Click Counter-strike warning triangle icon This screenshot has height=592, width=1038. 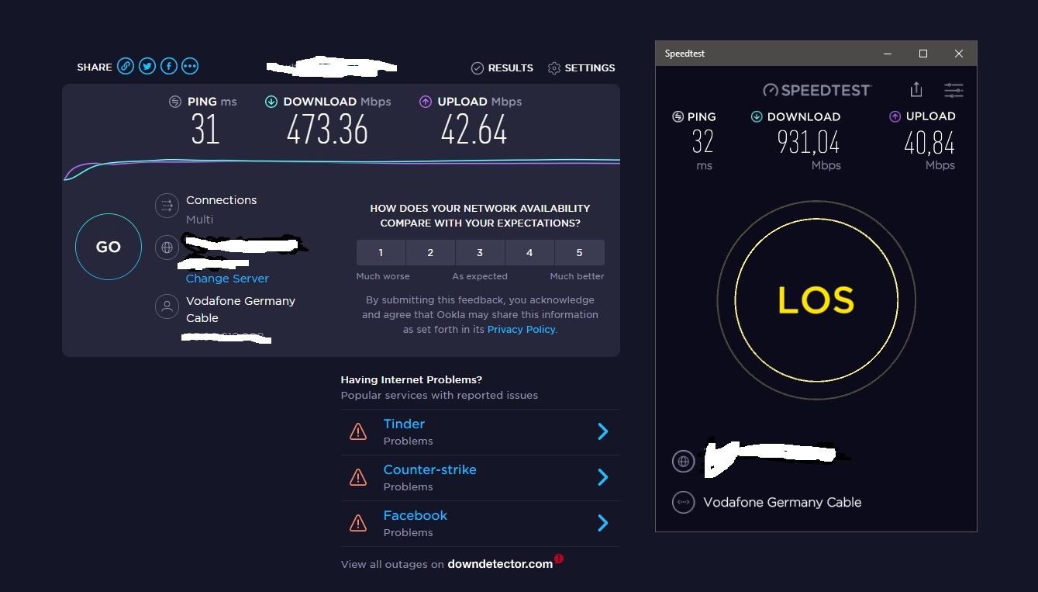point(358,478)
